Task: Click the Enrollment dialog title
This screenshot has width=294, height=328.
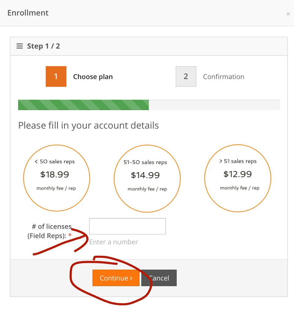Action: pyautogui.click(x=28, y=13)
